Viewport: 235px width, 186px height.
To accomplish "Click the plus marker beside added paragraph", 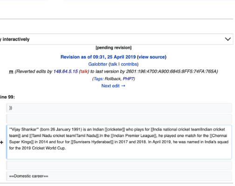I will point(1,142).
